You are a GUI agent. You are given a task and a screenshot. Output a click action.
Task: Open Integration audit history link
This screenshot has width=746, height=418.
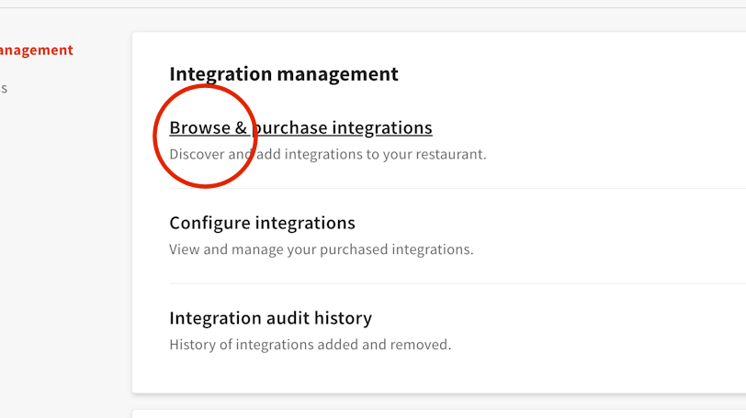click(x=270, y=318)
